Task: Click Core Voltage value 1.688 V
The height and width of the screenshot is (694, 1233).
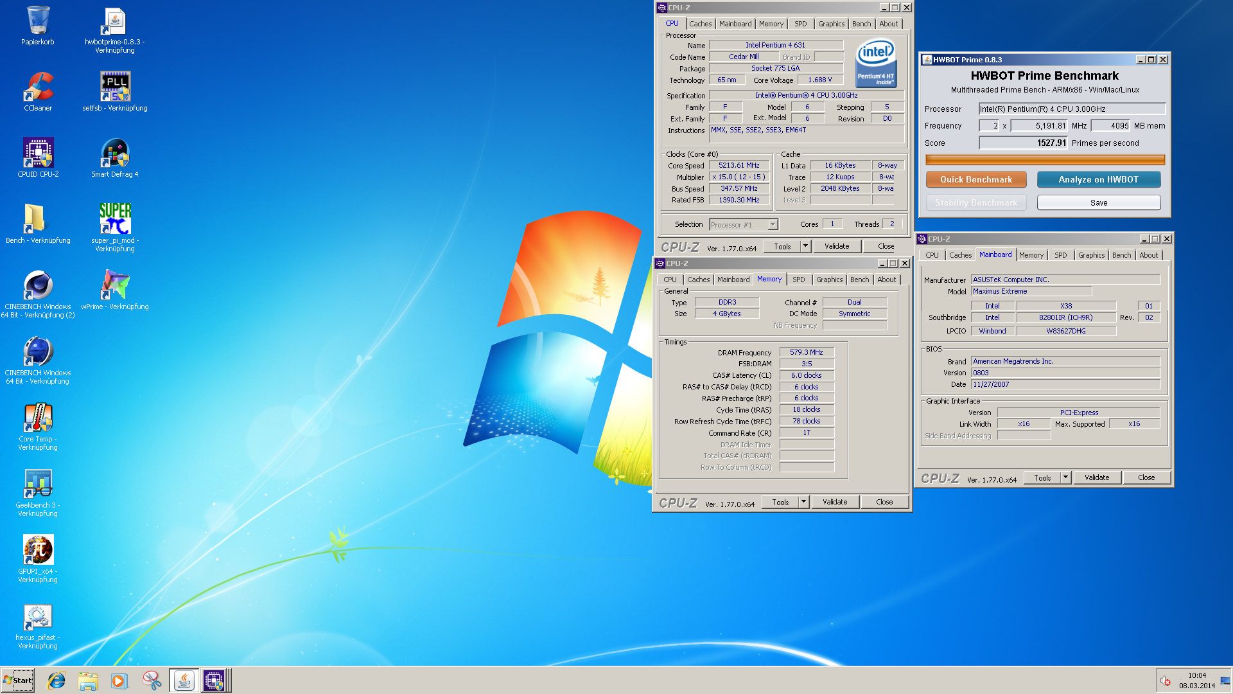Action: [x=819, y=80]
